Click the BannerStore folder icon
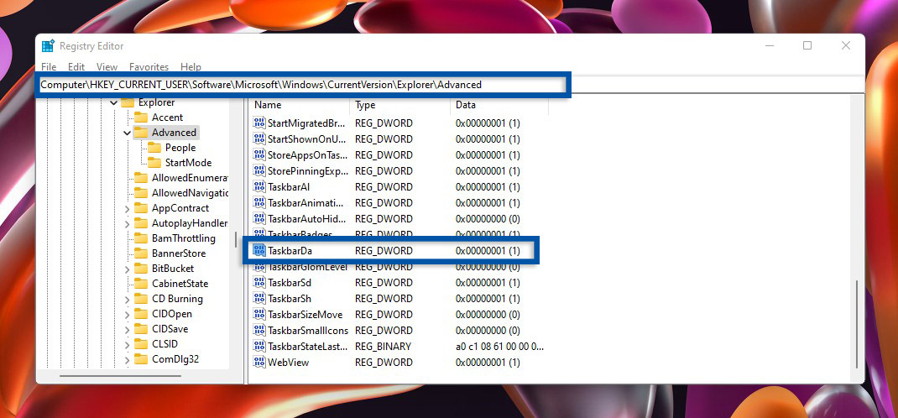The width and height of the screenshot is (898, 418). click(141, 253)
